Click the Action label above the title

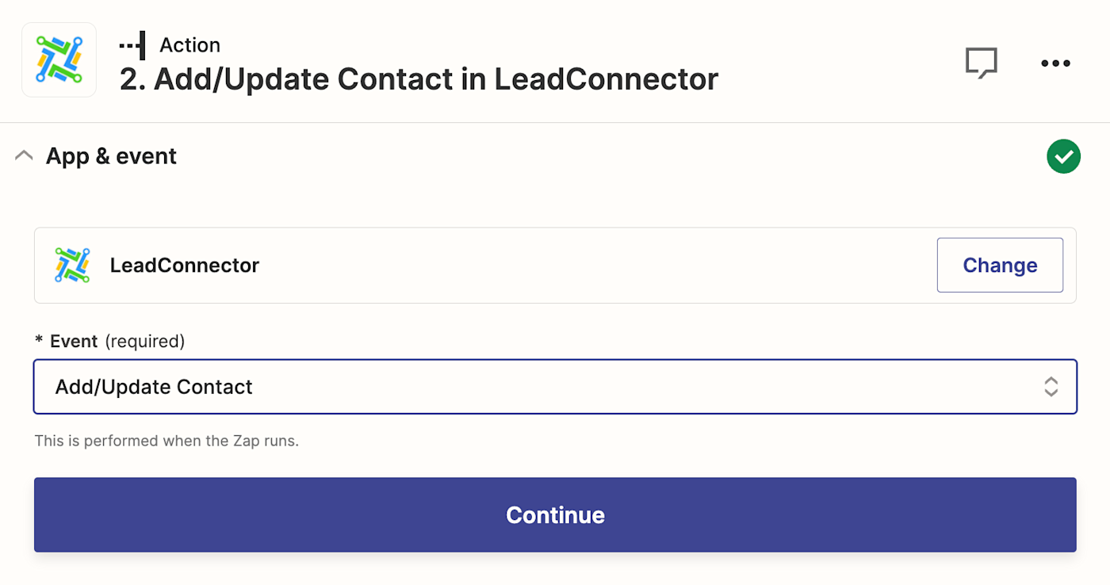tap(189, 45)
